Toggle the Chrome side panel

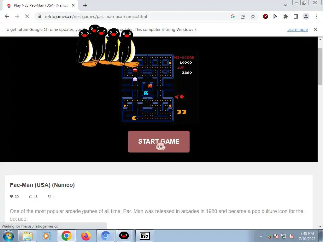[x=296, y=16]
